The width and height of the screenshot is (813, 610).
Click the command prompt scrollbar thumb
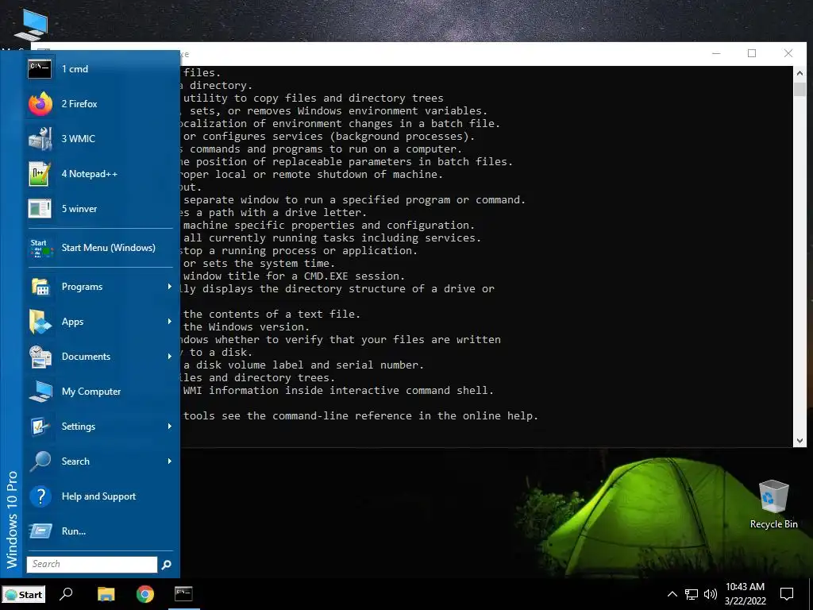800,89
